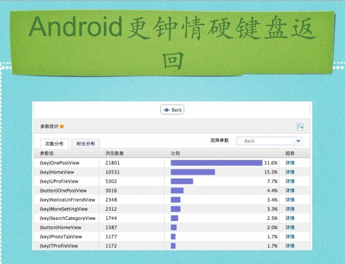
Task: Select the (key)NoticeUnFriendView parameter name
Action: pyautogui.click(x=67, y=200)
